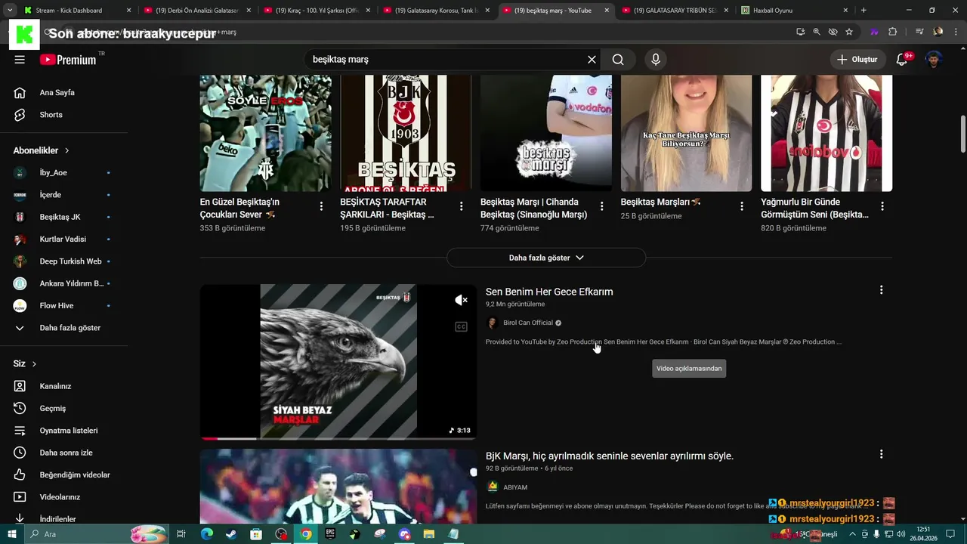Bookmark this page with star icon
Screen dimensions: 967x544
coord(849,32)
